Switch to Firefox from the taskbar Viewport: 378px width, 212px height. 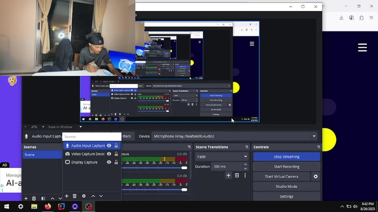click(x=48, y=207)
